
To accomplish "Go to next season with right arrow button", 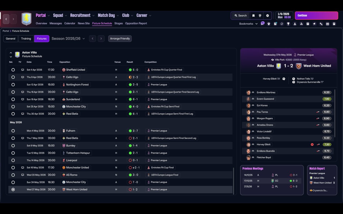I will pos(101,39).
